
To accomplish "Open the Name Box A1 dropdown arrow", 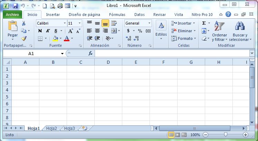I will tap(62, 54).
